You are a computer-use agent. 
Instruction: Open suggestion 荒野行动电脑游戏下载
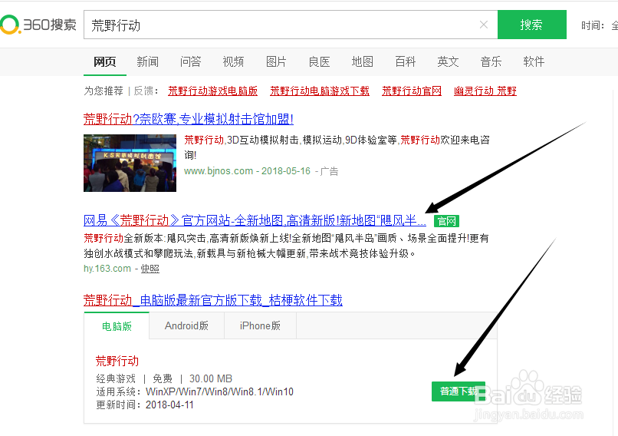point(320,91)
